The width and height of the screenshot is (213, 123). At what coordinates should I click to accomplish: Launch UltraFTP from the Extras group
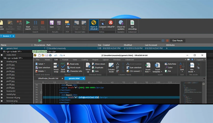(x=111, y=24)
